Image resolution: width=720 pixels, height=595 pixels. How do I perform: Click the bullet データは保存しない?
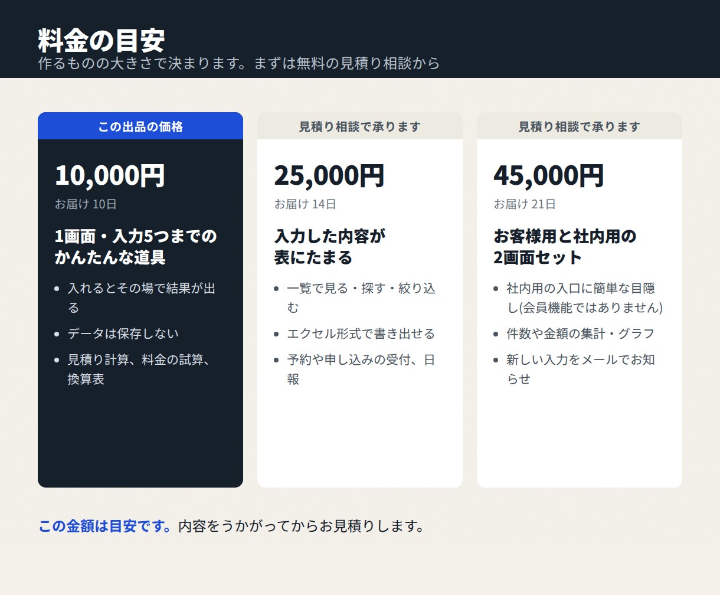pos(123,334)
